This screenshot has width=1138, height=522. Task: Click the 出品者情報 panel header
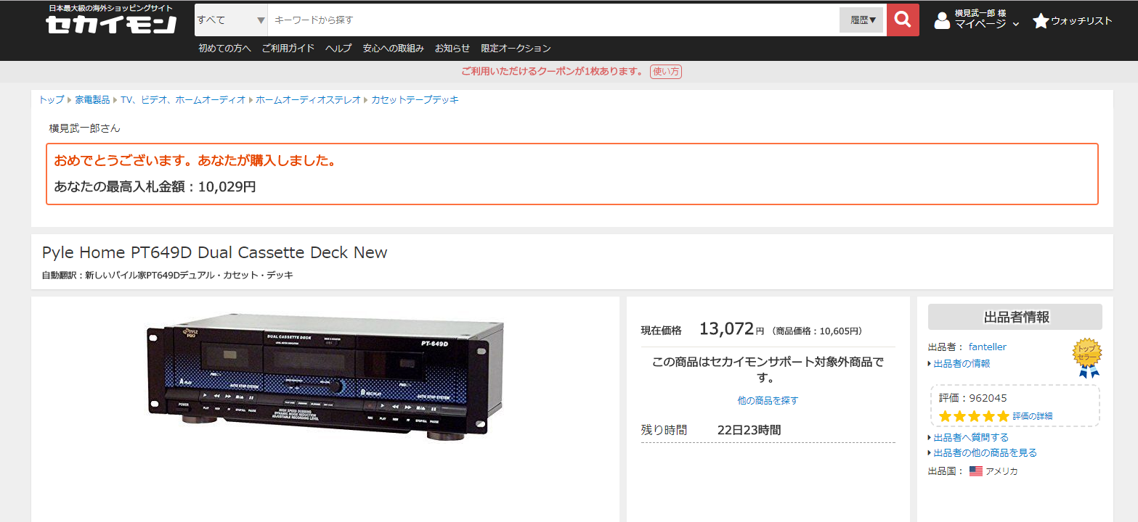(x=1015, y=317)
